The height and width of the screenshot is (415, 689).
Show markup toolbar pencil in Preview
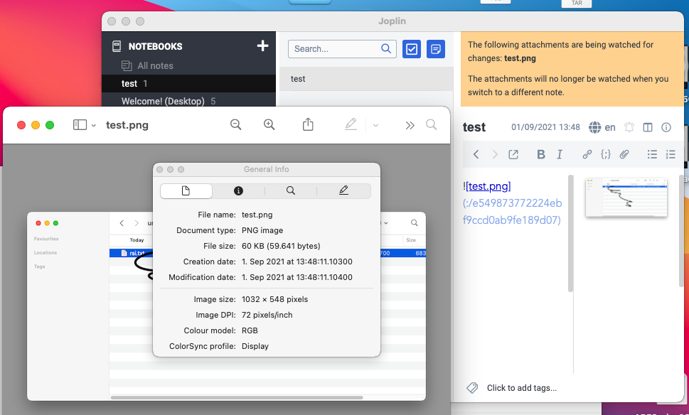tap(351, 124)
